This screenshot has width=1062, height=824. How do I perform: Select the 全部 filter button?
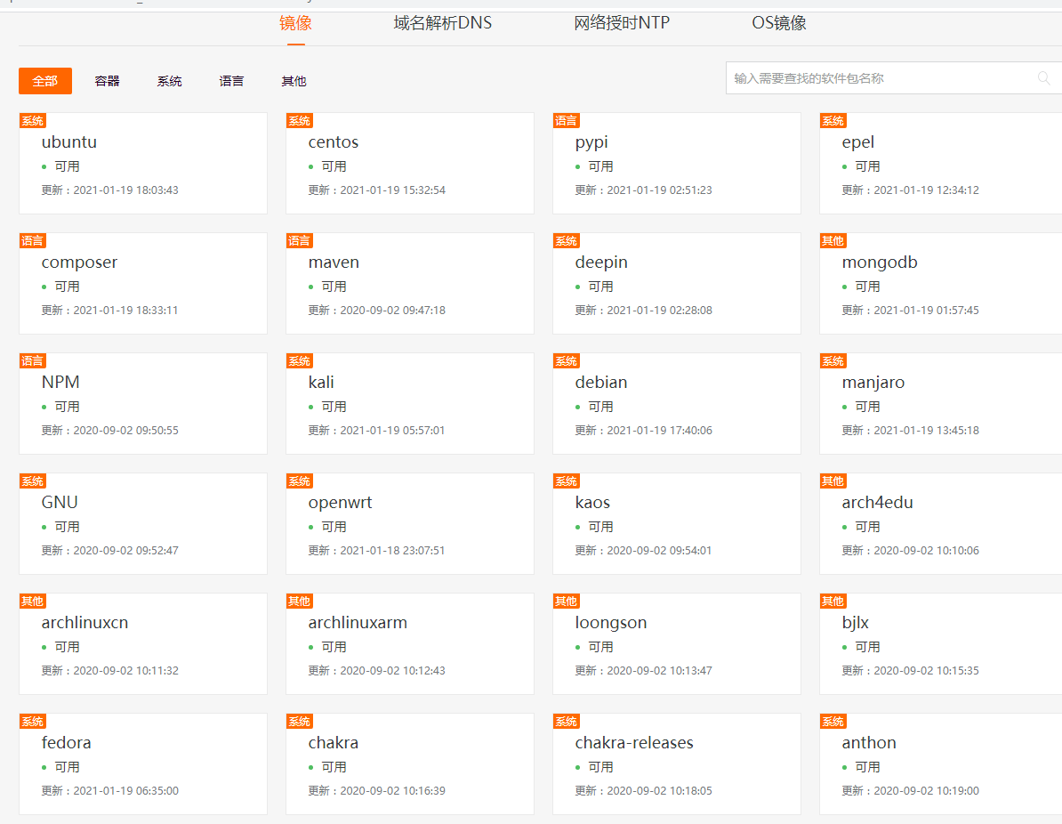click(45, 81)
